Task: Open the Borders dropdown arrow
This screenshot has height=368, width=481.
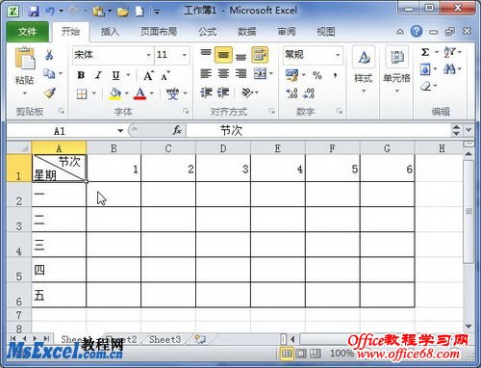Action: point(94,93)
